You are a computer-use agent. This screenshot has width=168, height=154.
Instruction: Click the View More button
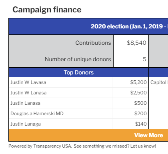pyautogui.click(x=148, y=135)
